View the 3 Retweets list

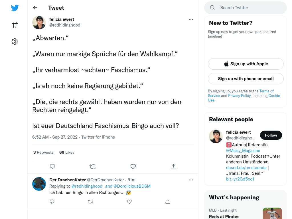[x=43, y=152]
